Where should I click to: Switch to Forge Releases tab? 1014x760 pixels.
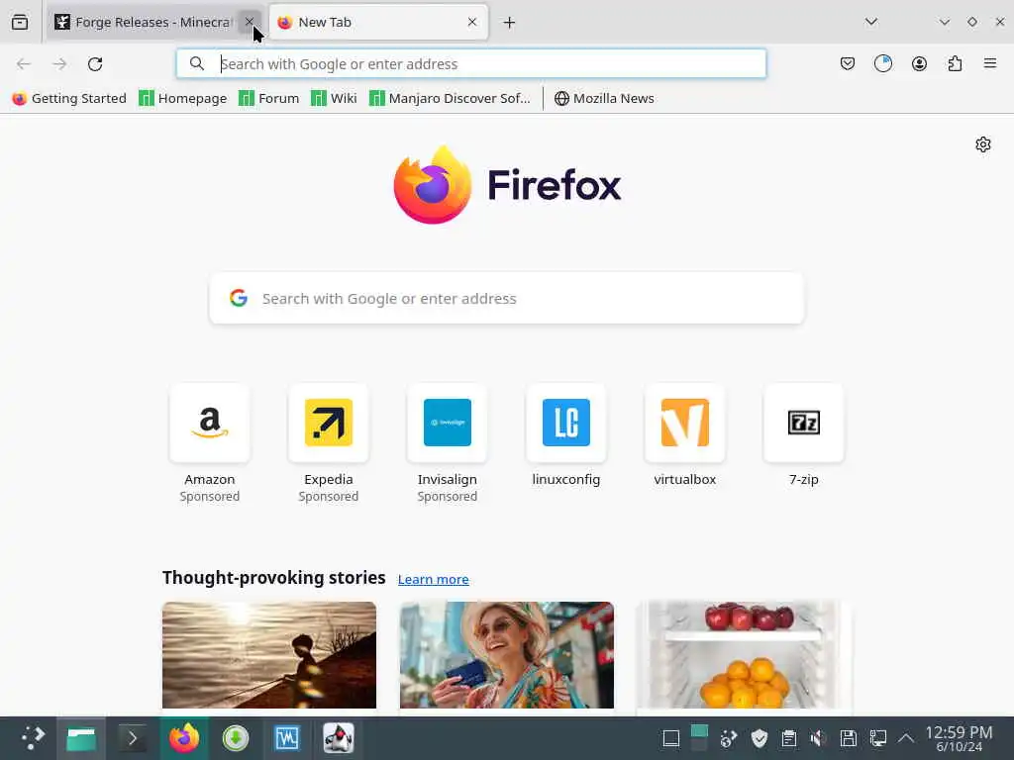pos(153,22)
